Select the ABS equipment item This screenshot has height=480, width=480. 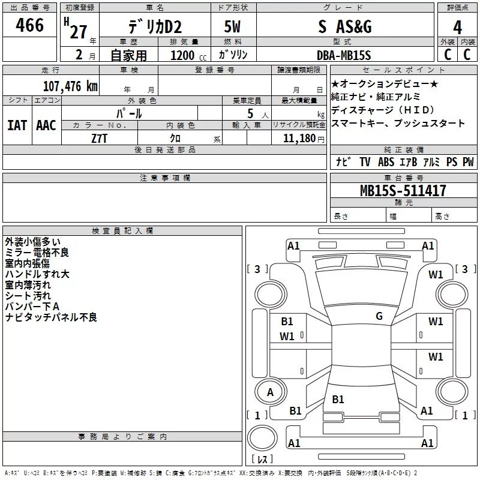click(386, 161)
